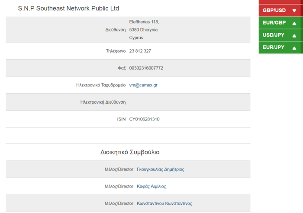This screenshot has width=303, height=213.
Task: Open the EUR/JPY currency pair
Action: tap(274, 47)
